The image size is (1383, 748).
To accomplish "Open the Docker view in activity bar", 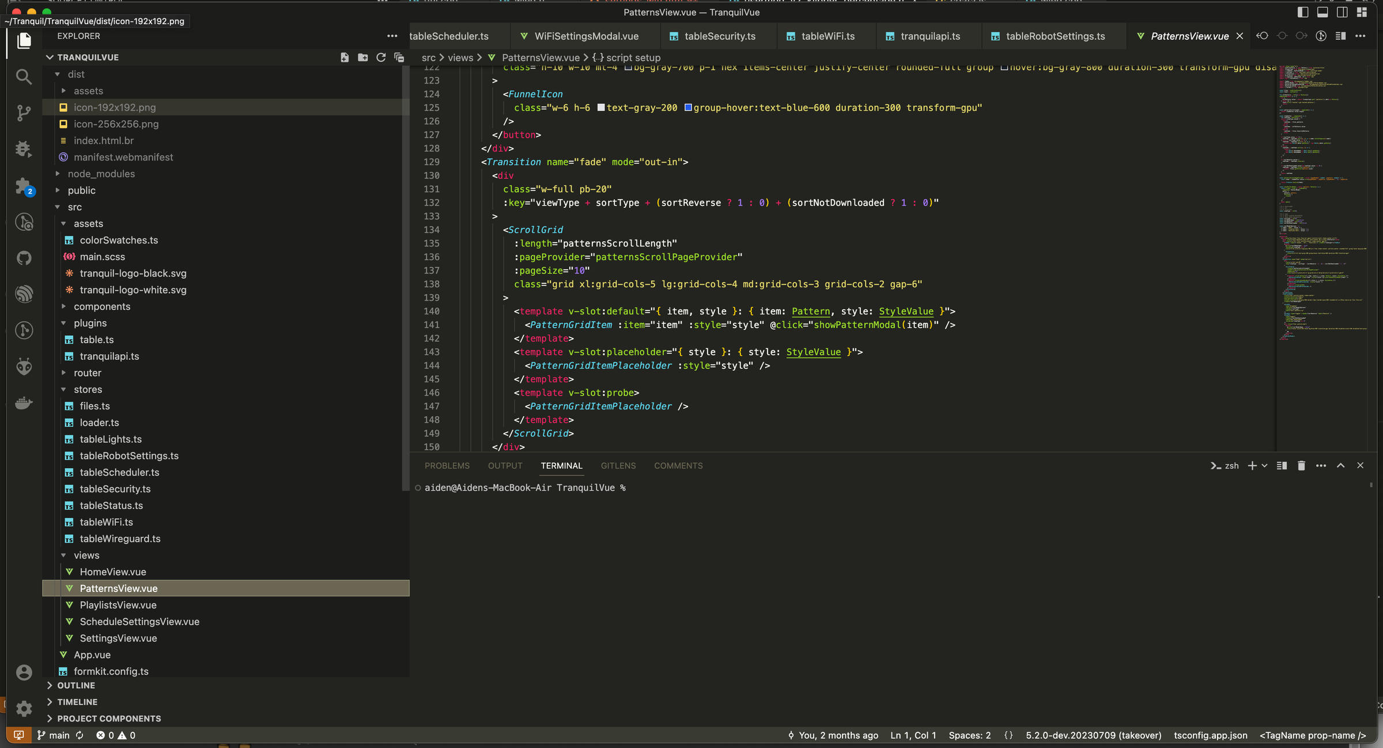I will (24, 403).
